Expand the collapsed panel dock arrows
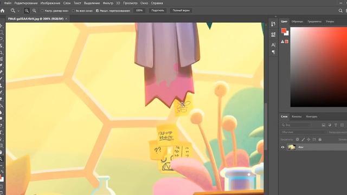The height and width of the screenshot is (195, 347). (x=275, y=16)
